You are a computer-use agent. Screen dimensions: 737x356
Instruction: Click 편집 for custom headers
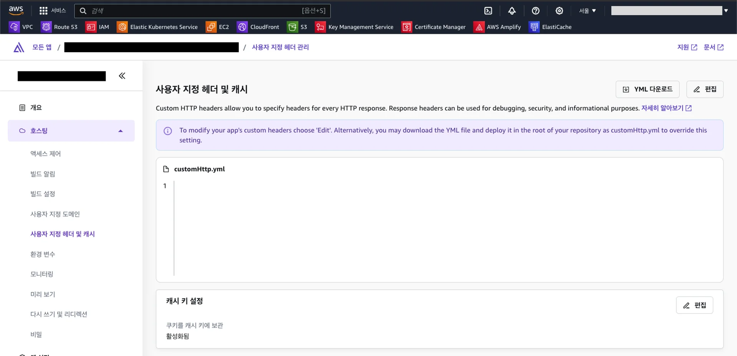point(705,89)
